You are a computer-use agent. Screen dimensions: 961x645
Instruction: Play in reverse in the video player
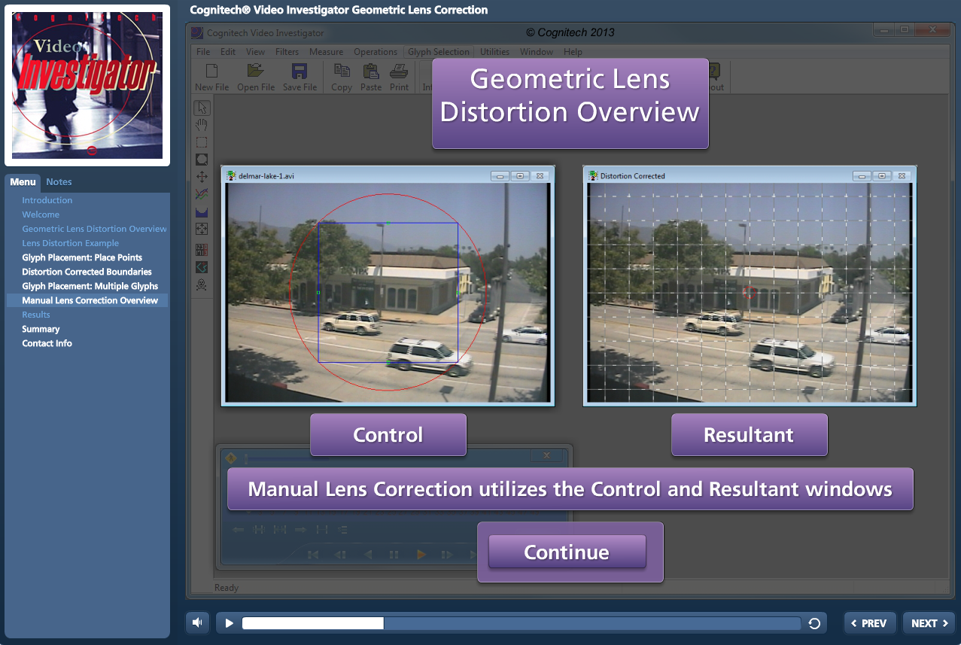[368, 555]
